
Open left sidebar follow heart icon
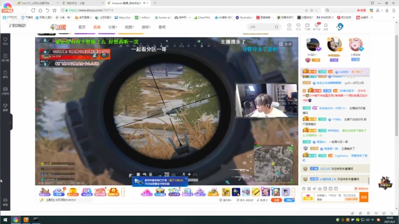point(5,40)
